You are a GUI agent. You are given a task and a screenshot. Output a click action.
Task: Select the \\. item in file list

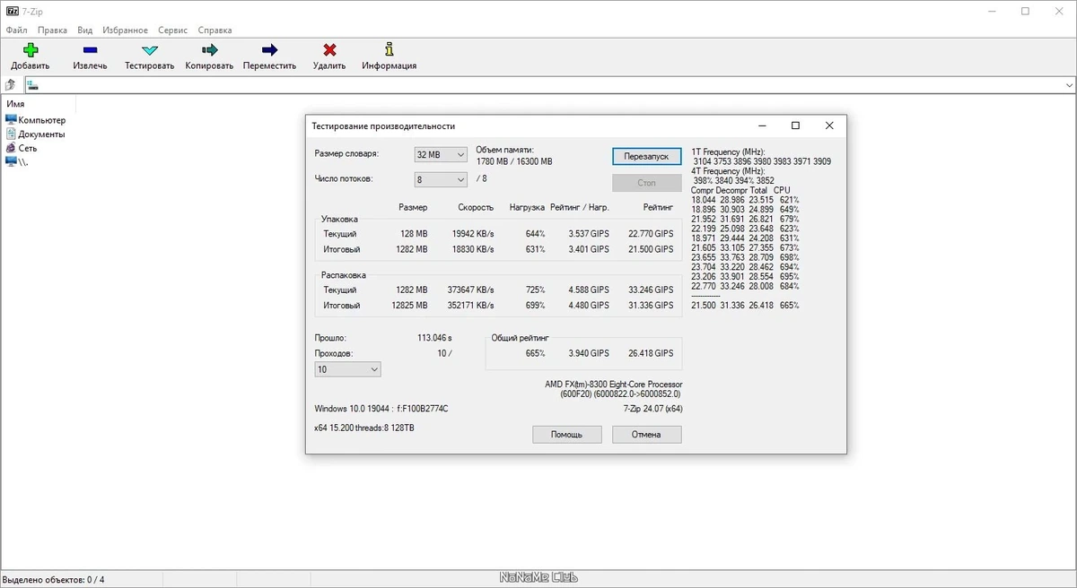[x=16, y=161]
